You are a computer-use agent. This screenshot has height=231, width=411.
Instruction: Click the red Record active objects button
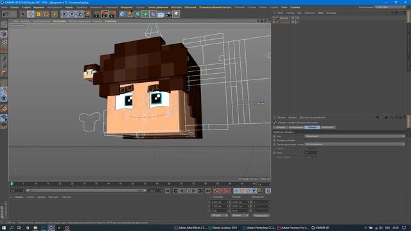click(x=216, y=191)
